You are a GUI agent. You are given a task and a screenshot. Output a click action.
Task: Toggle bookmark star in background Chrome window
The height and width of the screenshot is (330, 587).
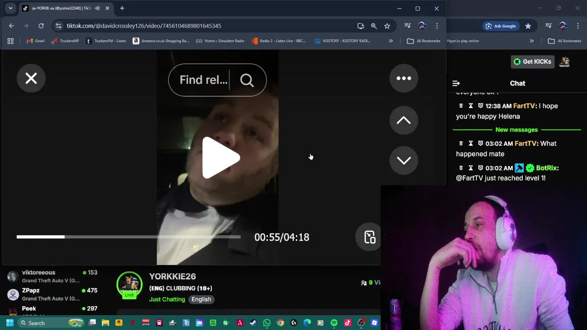pos(528,26)
